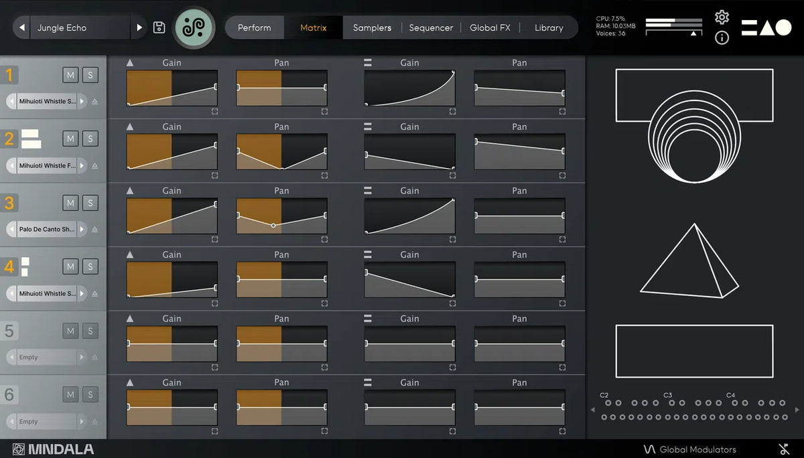Click the eject icon on sampler 1

(94, 102)
